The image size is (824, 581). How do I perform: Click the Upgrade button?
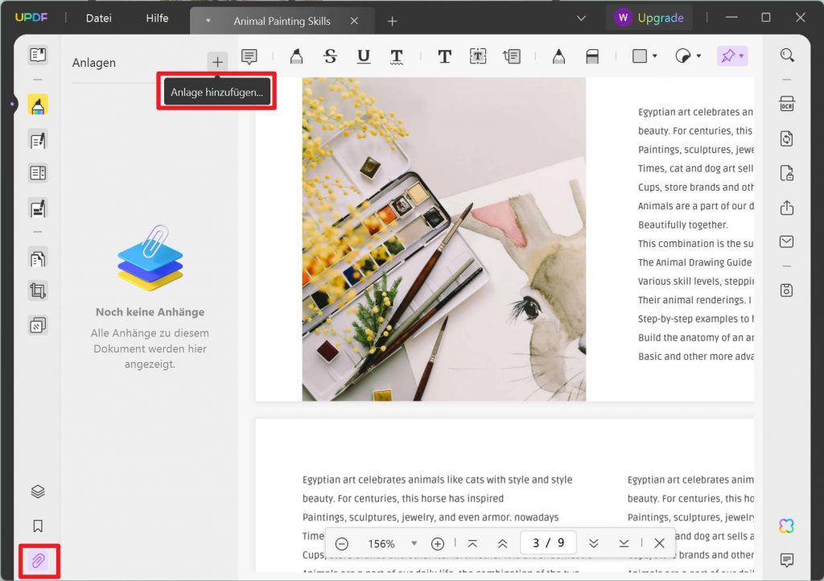point(661,18)
